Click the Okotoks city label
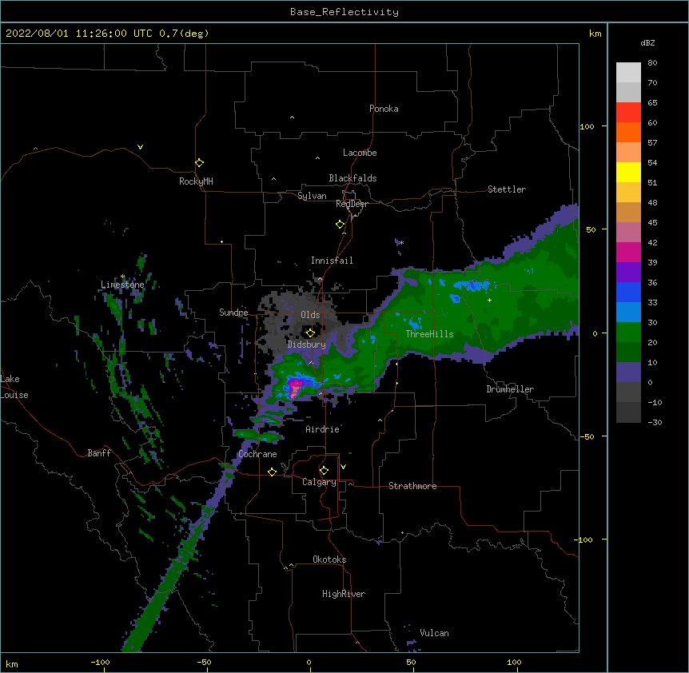The image size is (689, 673). 329,560
